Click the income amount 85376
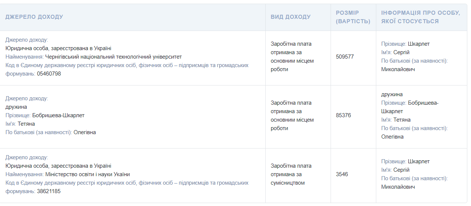Image resolution: width=471 pixels, height=206 pixels. click(343, 115)
